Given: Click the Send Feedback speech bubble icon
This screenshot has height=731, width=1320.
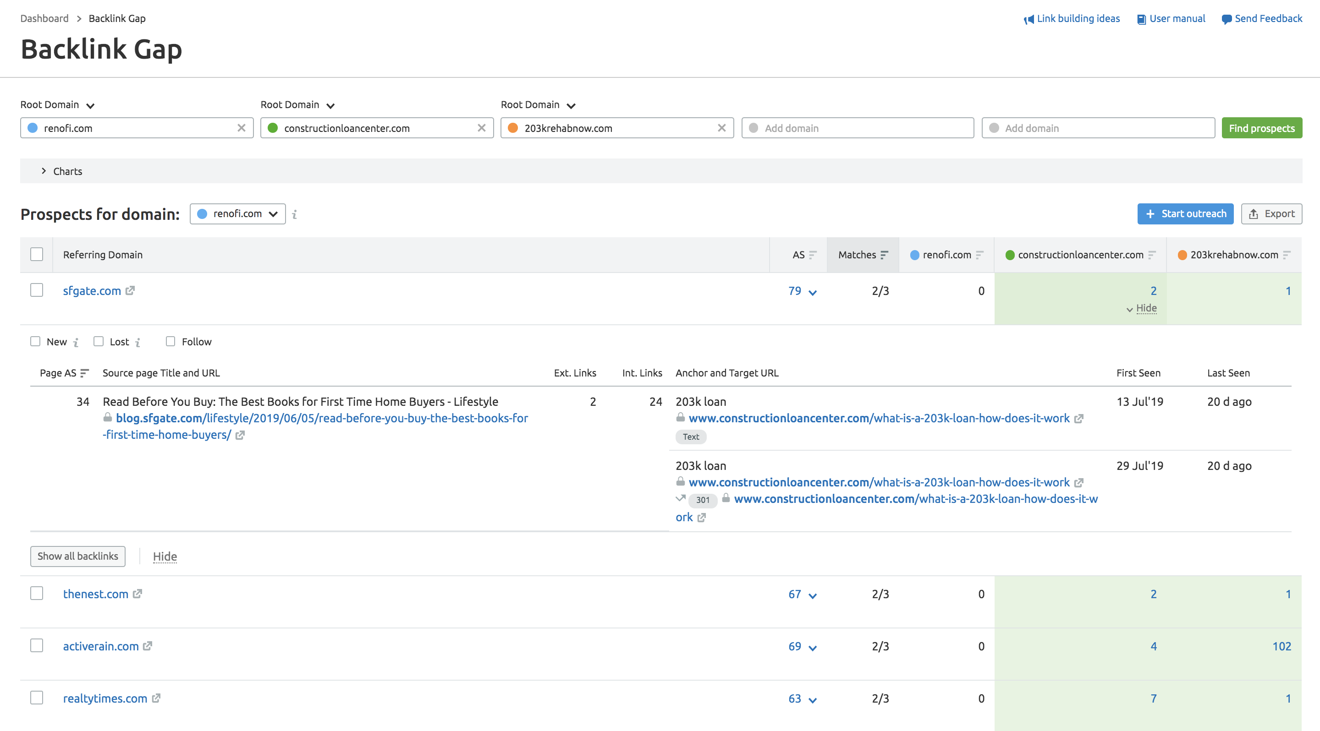Looking at the screenshot, I should (x=1226, y=19).
